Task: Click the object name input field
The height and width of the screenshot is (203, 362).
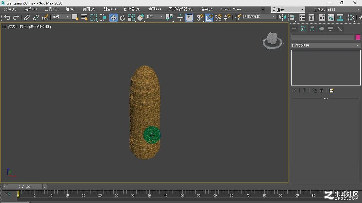Action: [322, 37]
